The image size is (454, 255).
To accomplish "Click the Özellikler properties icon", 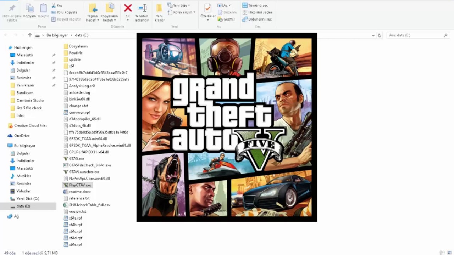I will tap(208, 8).
